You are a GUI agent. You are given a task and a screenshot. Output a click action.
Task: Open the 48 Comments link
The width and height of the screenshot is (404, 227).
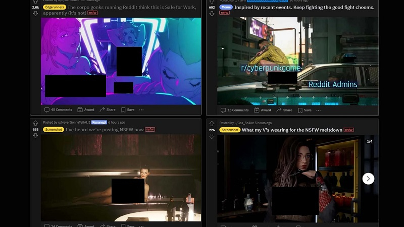[59, 109]
